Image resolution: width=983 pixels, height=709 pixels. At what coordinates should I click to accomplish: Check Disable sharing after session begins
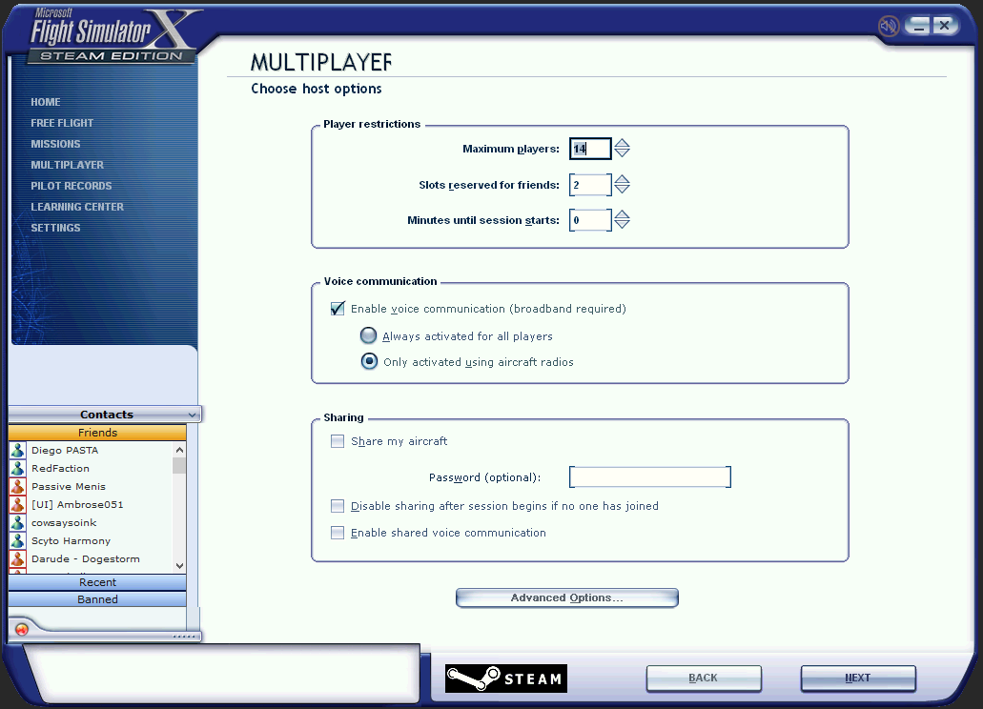click(338, 506)
